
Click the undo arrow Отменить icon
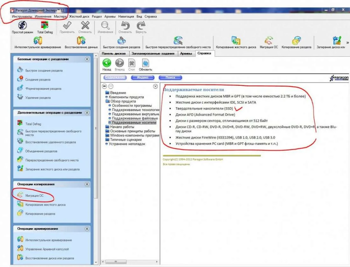coord(125,27)
